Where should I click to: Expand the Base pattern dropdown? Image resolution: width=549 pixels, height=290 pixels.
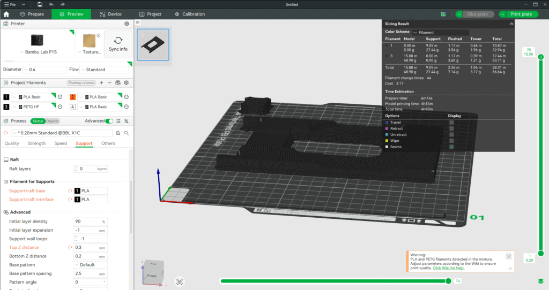(90, 265)
